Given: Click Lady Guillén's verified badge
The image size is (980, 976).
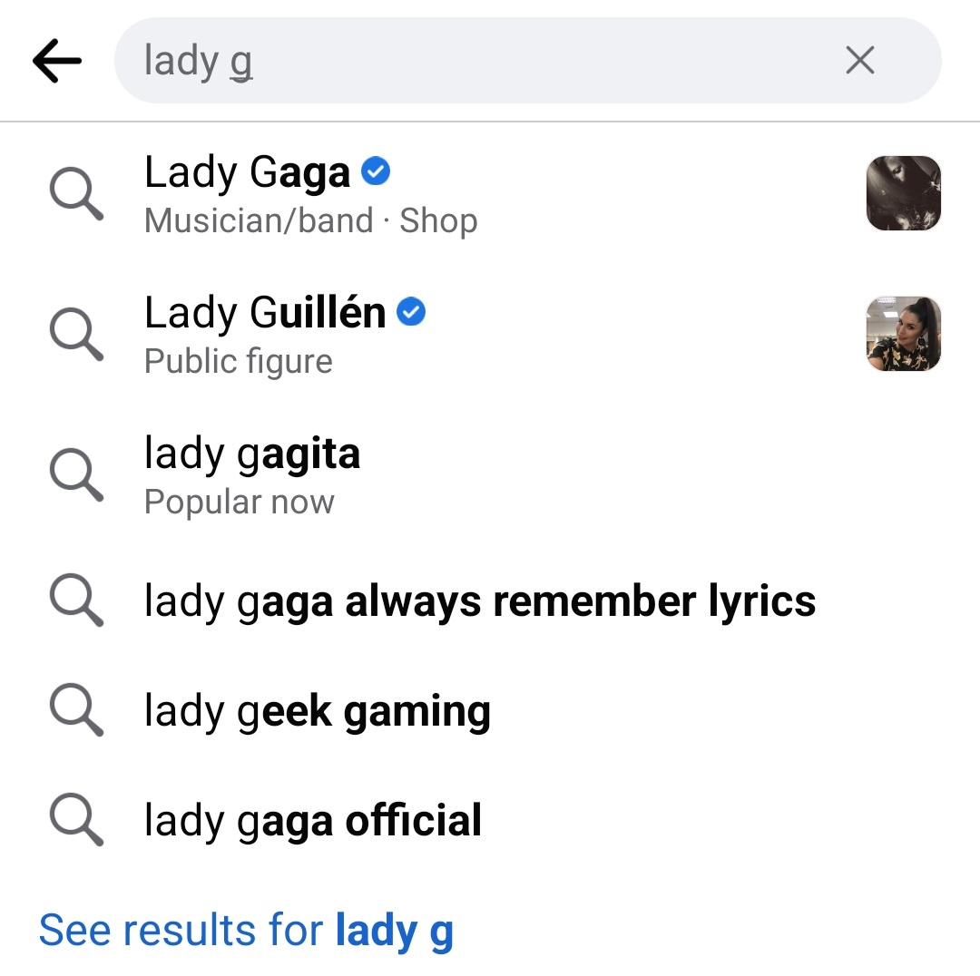Looking at the screenshot, I should (412, 312).
